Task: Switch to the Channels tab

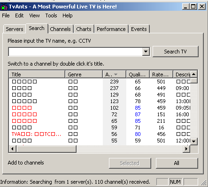Action: pos(60,29)
